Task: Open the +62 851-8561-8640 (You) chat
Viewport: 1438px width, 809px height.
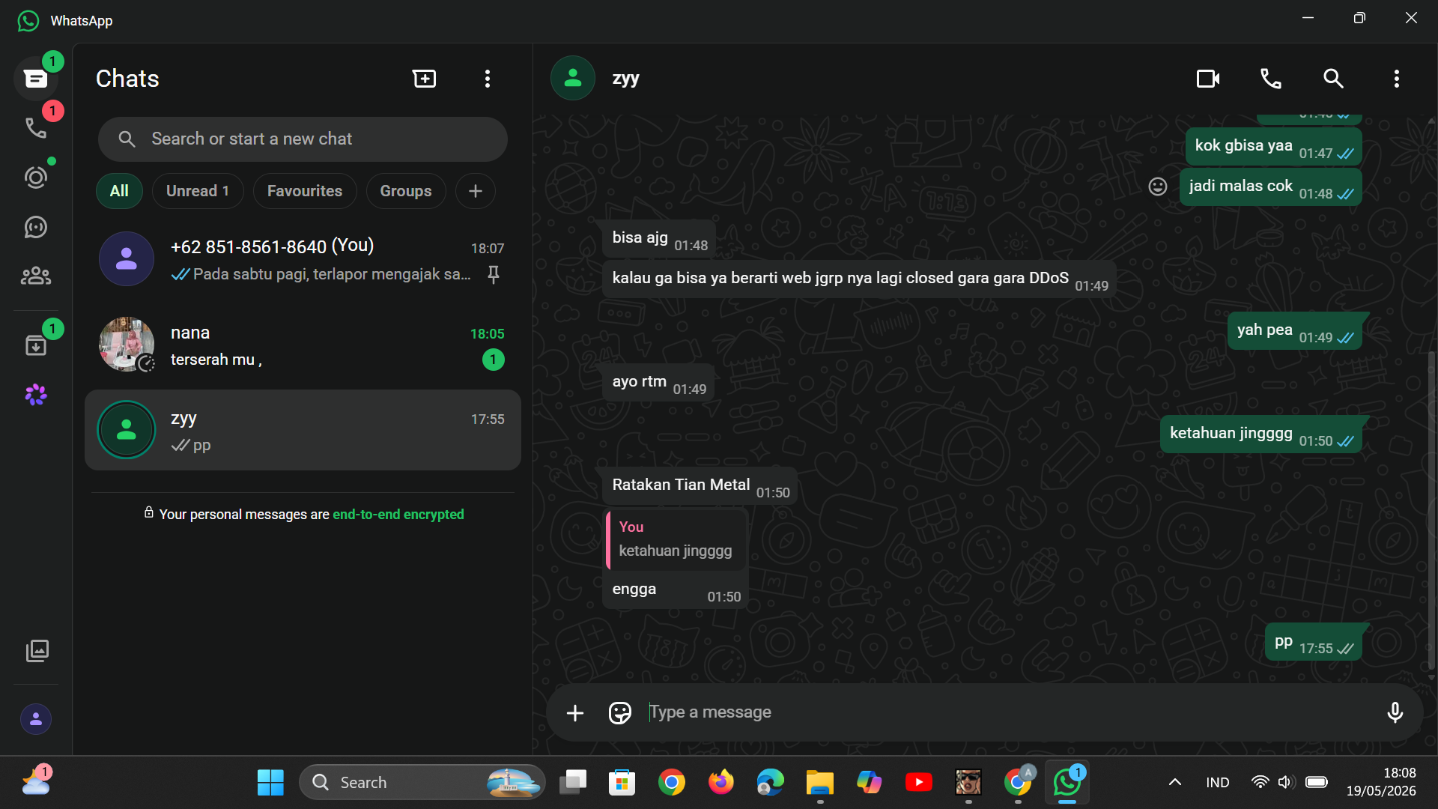Action: 303,259
